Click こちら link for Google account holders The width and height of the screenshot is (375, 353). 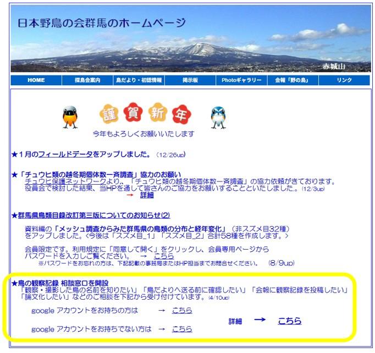tap(182, 310)
